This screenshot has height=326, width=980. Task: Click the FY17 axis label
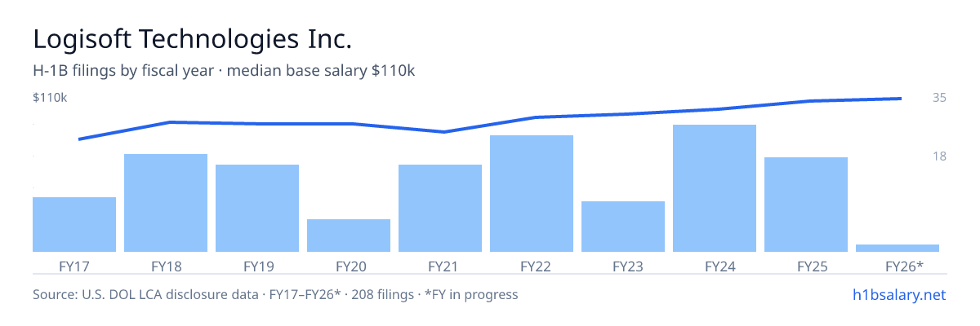click(x=74, y=266)
